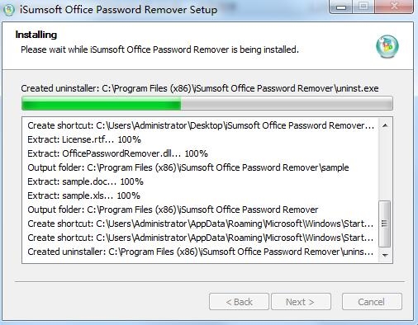This screenshot has width=418, height=325.
Task: Click the iSumsoft icon in title bar
Action: [x=9, y=10]
